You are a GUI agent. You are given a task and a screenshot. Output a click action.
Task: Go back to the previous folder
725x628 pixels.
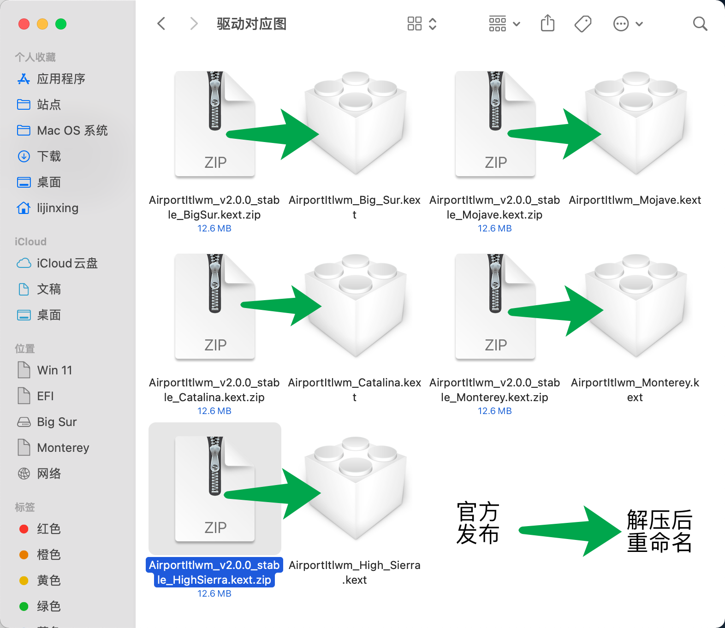(161, 24)
